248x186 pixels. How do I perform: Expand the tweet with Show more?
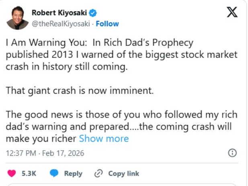click(104, 139)
